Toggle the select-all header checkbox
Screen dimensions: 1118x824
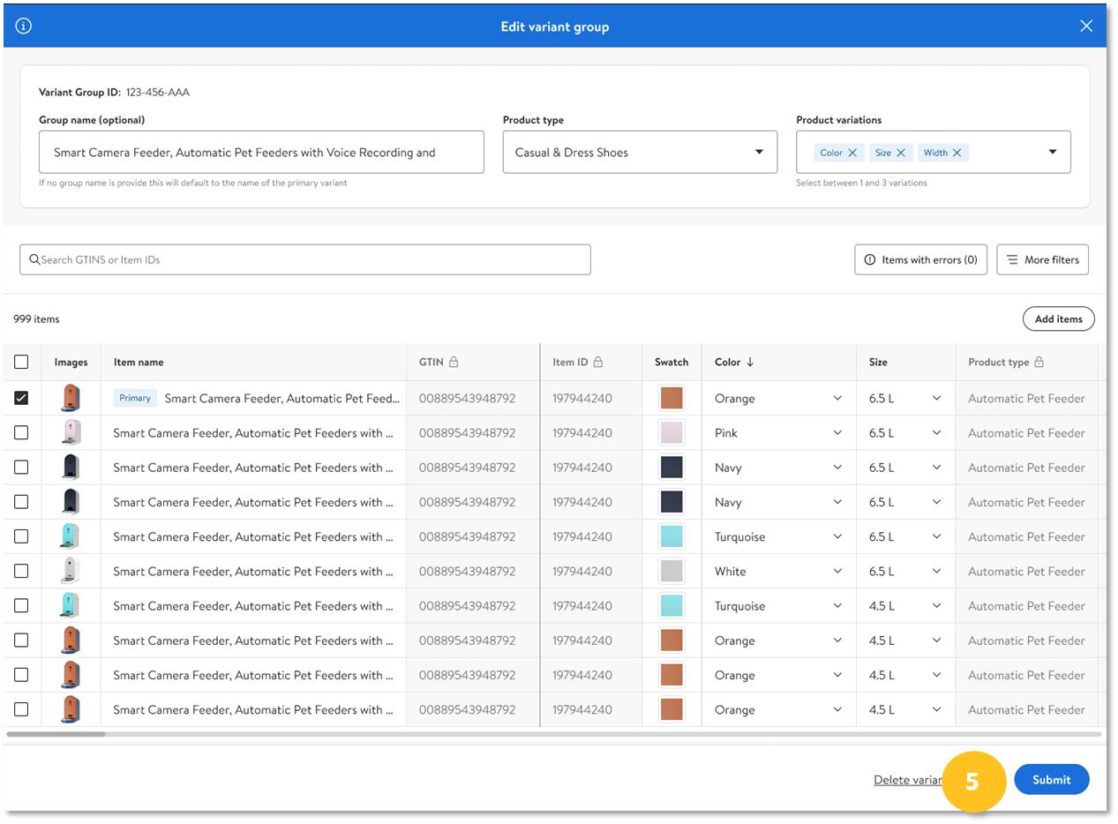(21, 362)
